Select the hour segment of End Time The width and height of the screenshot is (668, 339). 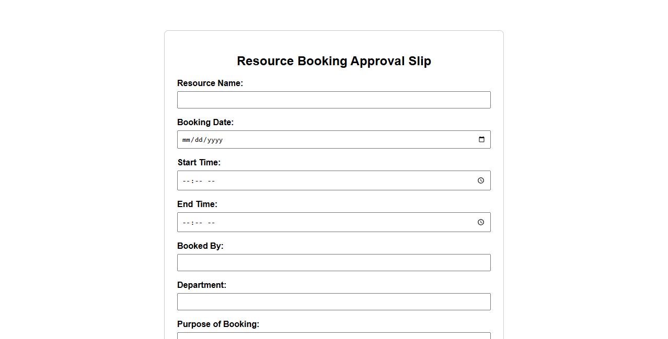pyautogui.click(x=186, y=223)
